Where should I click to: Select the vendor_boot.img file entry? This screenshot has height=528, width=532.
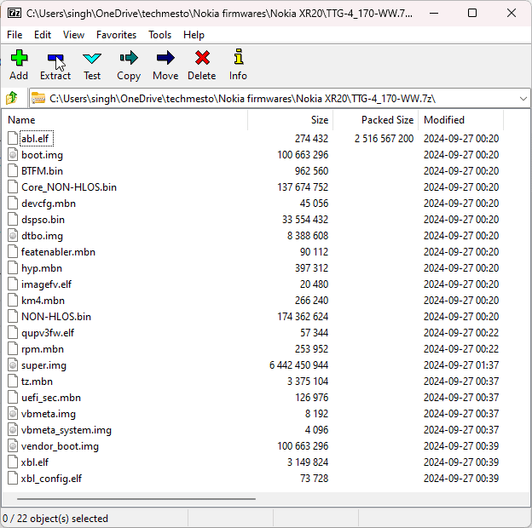point(60,446)
